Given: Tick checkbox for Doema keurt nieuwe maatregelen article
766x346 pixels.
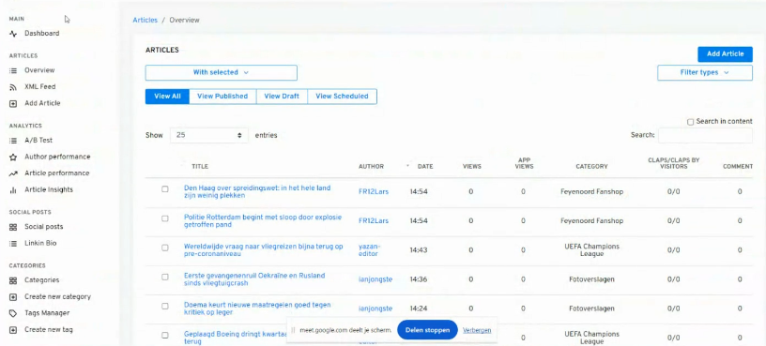Looking at the screenshot, I should (x=165, y=306).
